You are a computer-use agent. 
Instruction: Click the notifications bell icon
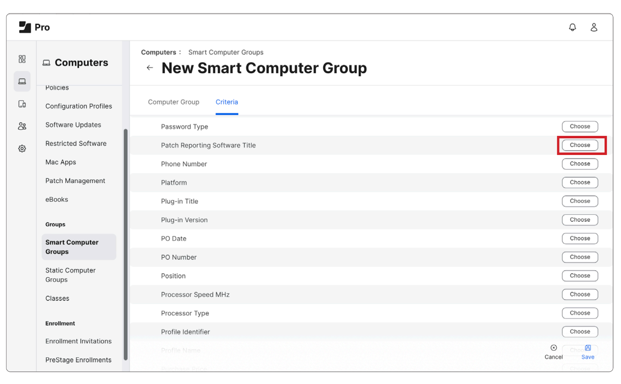click(572, 27)
